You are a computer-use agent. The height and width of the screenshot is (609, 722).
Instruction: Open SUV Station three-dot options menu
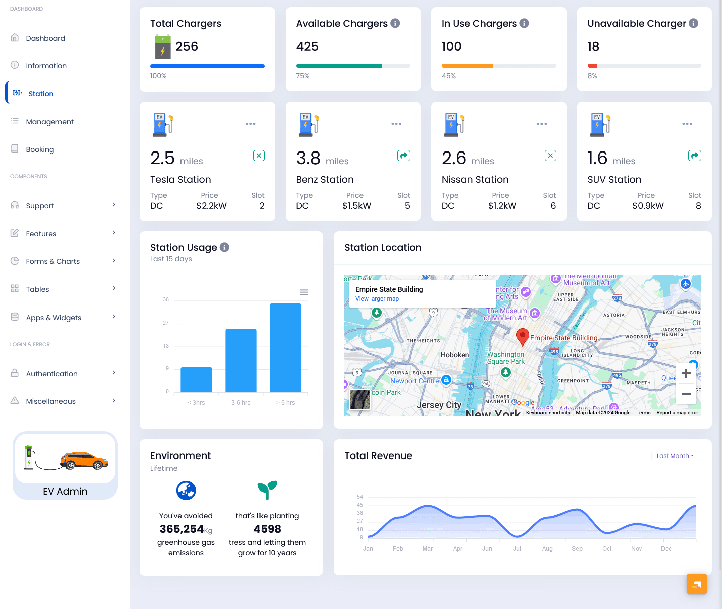pos(687,124)
